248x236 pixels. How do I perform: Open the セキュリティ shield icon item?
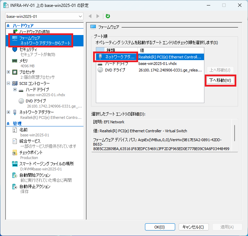tap(15, 49)
